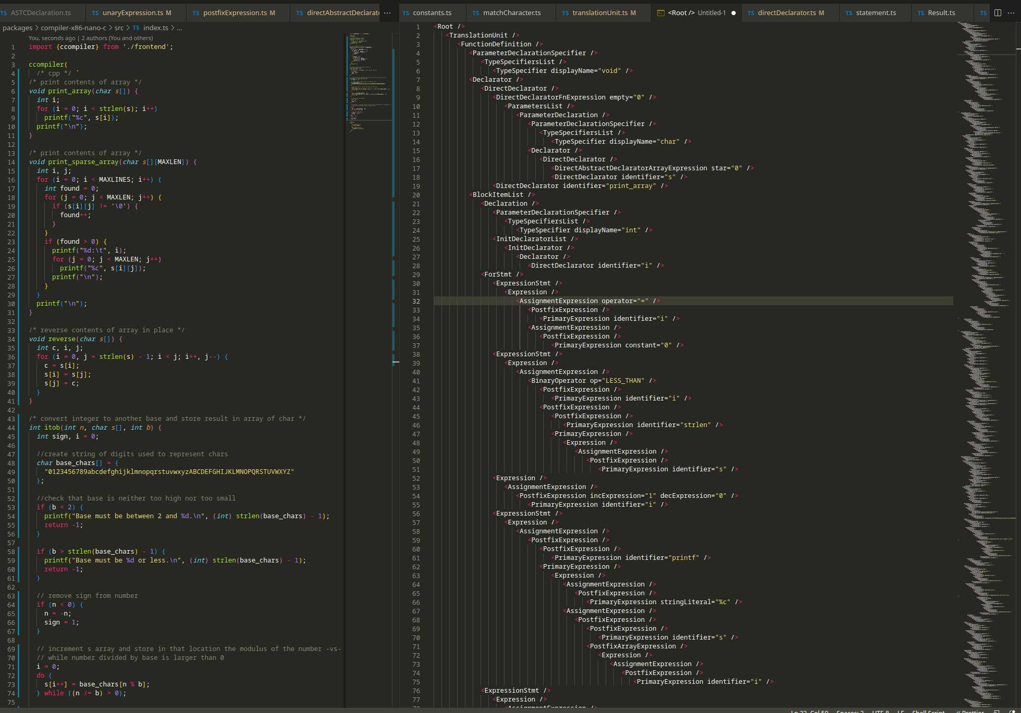1021x713 pixels.
Task: Click DirectDeclarator identifier="print_array" line
Action: [580, 186]
